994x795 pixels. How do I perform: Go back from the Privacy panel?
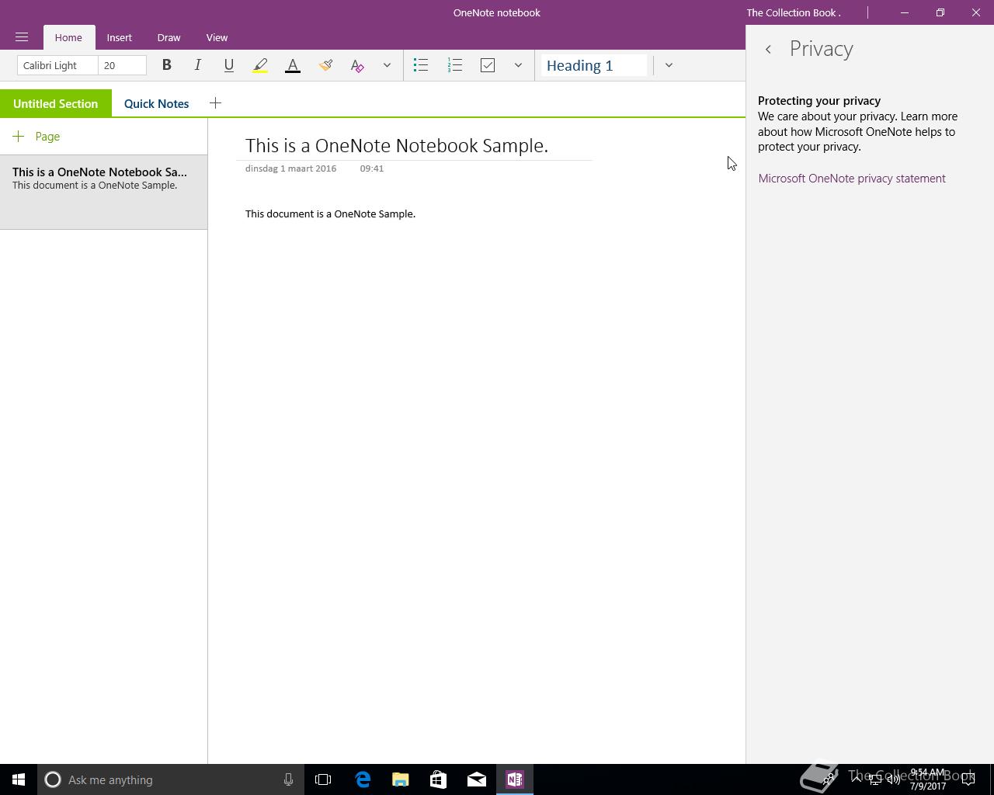pyautogui.click(x=768, y=49)
